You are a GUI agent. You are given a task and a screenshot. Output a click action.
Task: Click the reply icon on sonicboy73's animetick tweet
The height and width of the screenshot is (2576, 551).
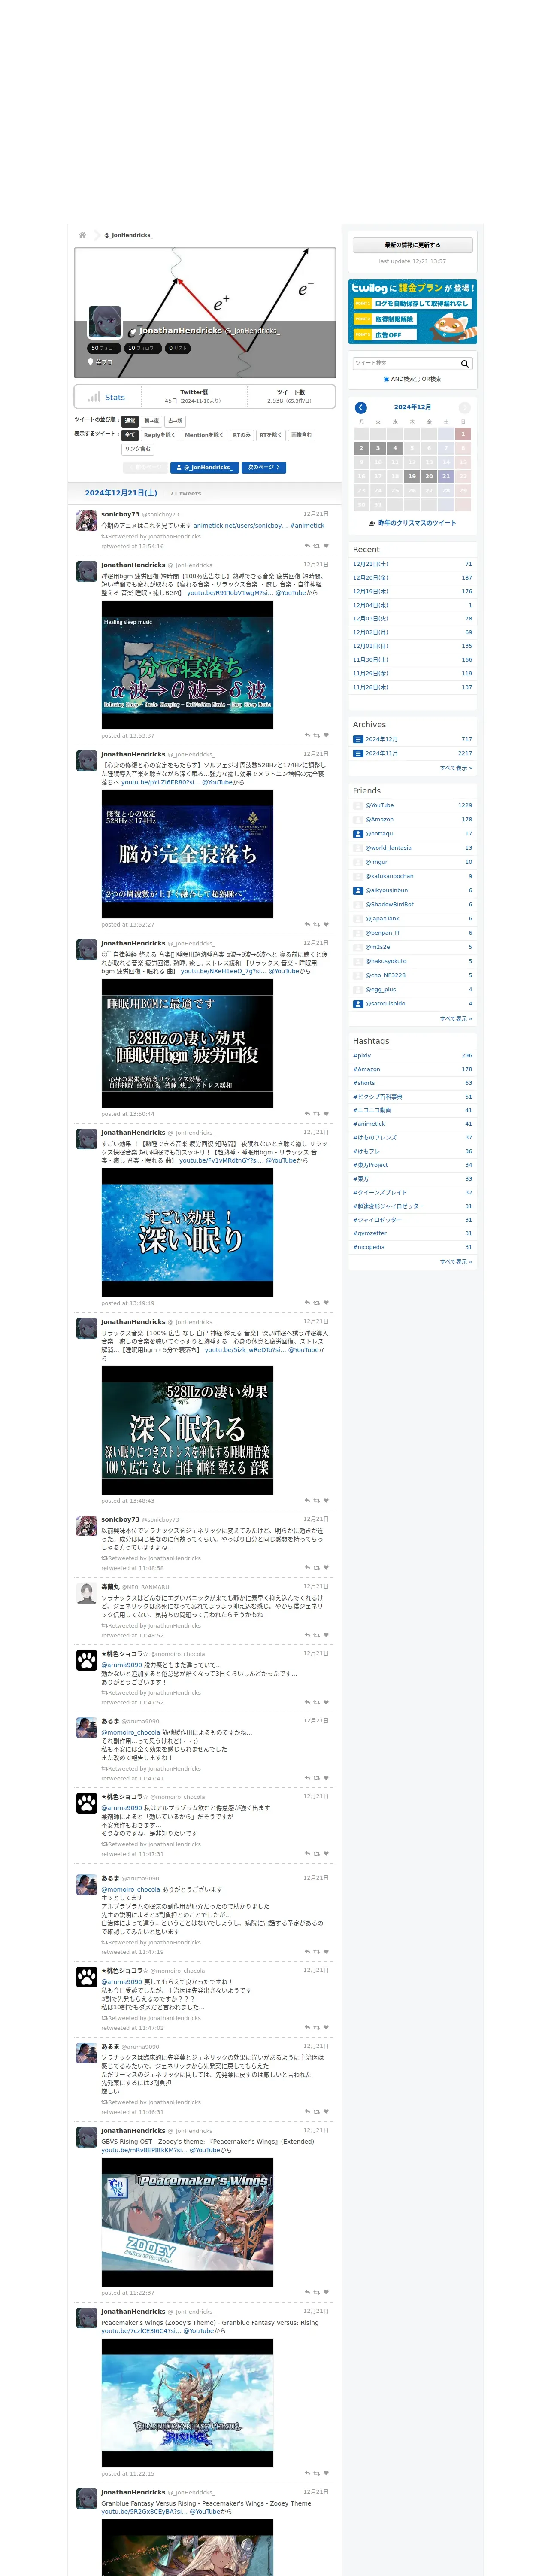pos(307,546)
